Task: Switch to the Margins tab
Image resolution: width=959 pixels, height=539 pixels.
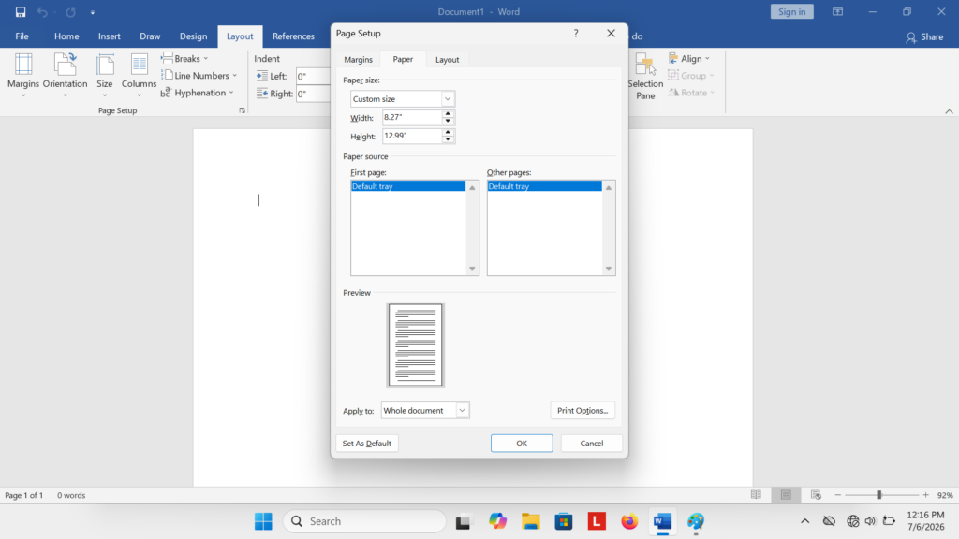Action: click(x=358, y=59)
